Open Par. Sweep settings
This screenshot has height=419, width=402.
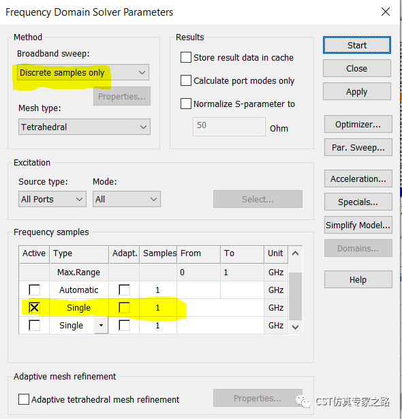click(358, 147)
